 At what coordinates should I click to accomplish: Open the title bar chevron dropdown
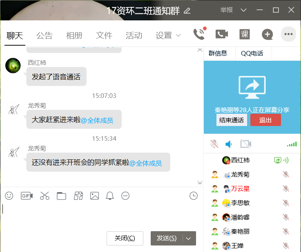(x=243, y=10)
